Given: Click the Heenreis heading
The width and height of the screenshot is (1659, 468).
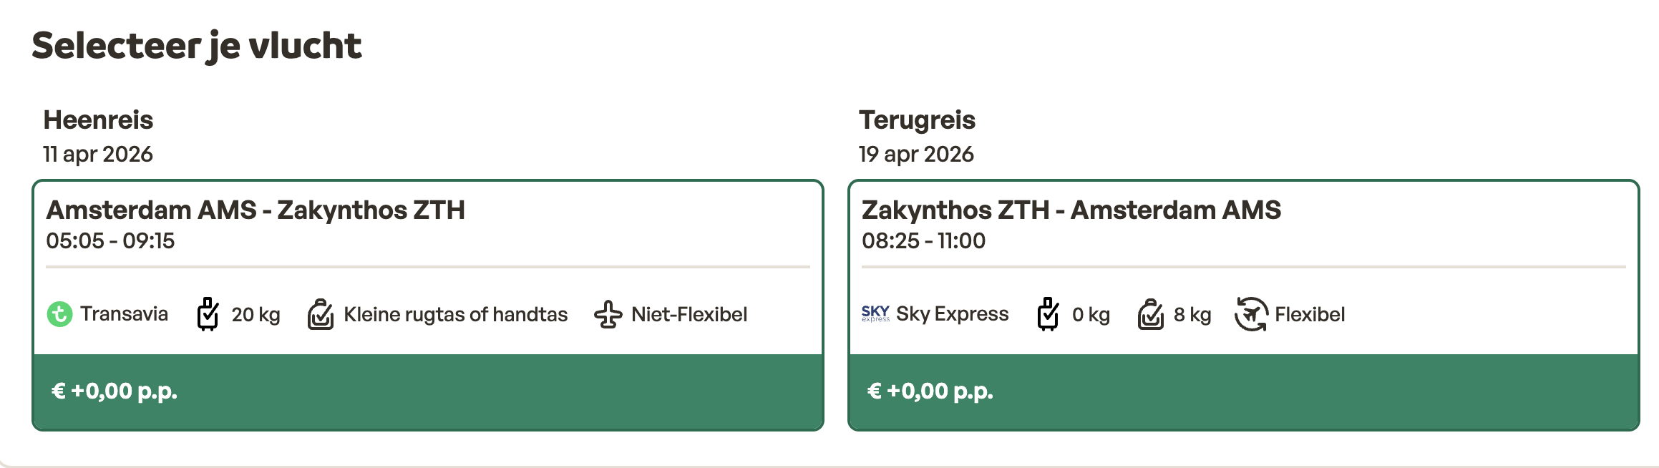Looking at the screenshot, I should tap(98, 120).
